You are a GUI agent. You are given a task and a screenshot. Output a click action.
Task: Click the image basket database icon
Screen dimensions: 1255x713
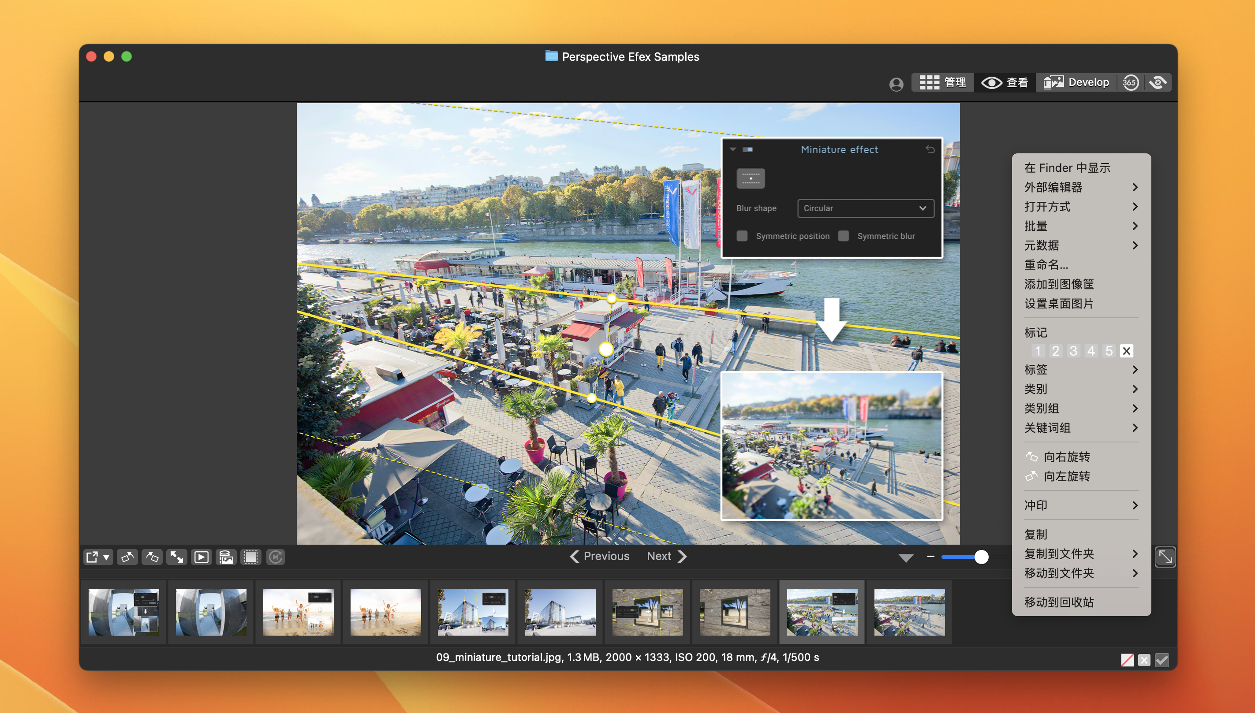pyautogui.click(x=226, y=557)
